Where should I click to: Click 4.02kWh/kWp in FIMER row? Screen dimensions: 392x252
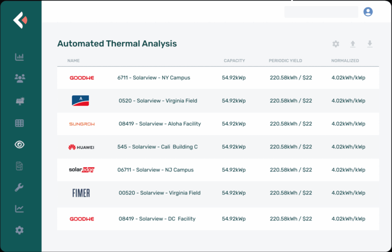click(348, 193)
